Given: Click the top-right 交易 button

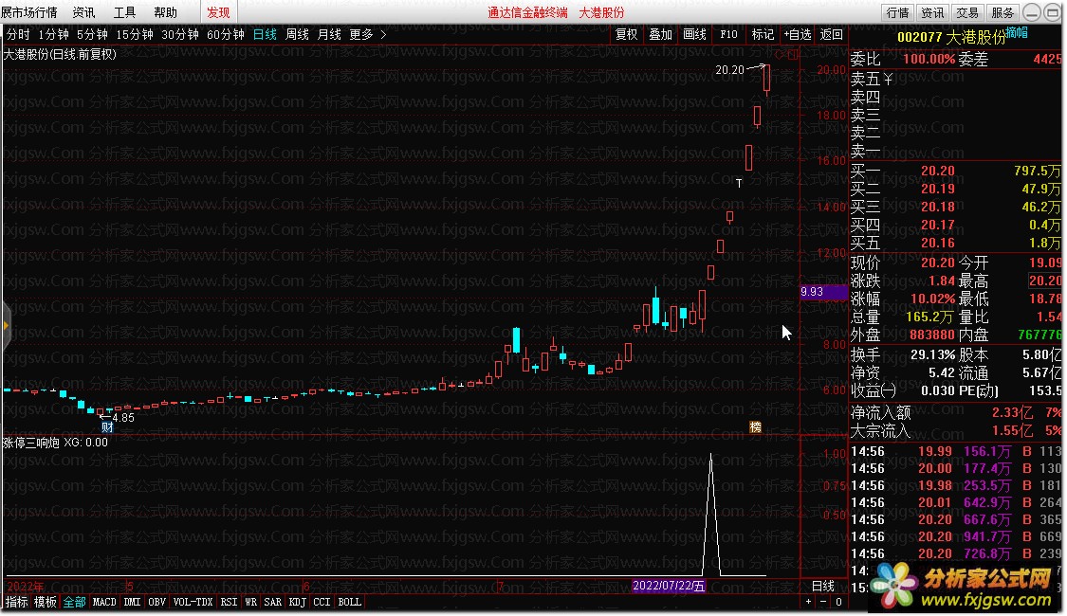Looking at the screenshot, I should [x=967, y=12].
